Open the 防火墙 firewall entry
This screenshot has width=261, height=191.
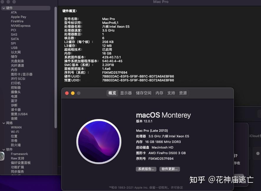16,145
